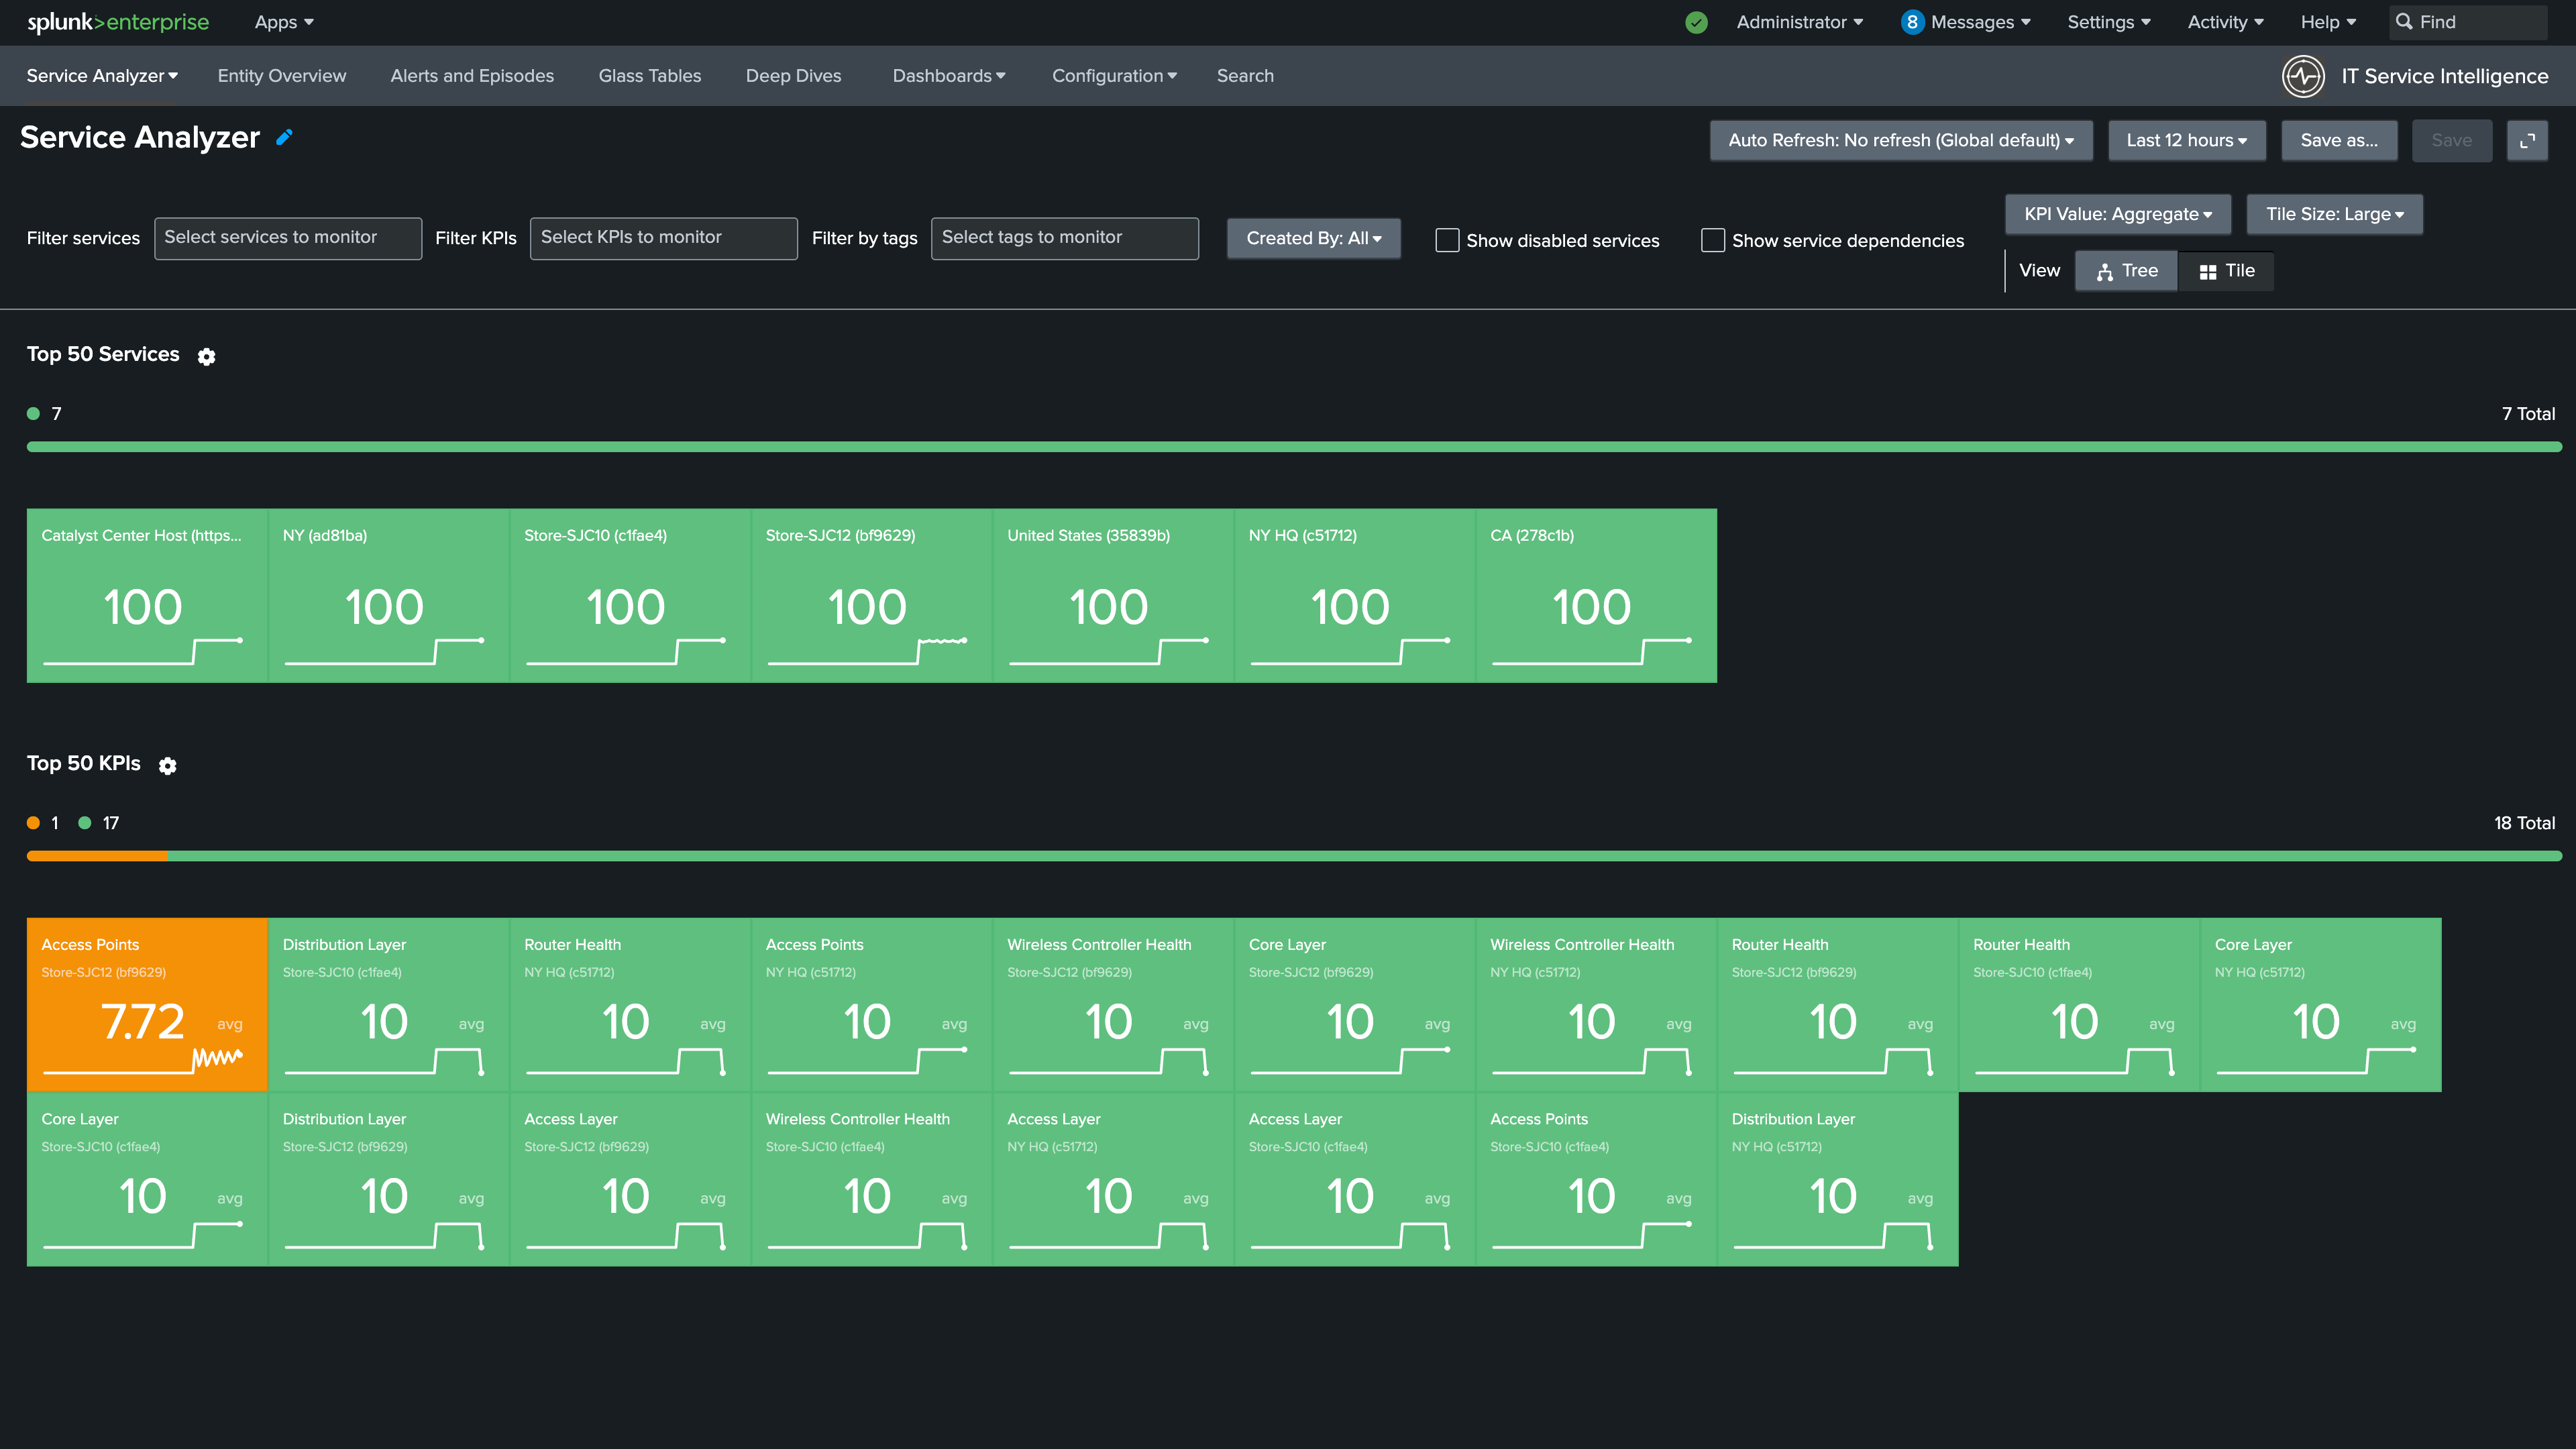Open Tile Size: Large dropdown
Viewport: 2576px width, 1449px height.
point(2334,214)
